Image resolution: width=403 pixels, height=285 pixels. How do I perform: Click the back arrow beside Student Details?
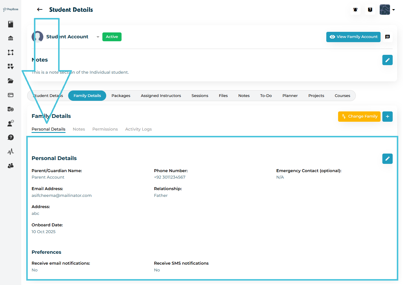(x=40, y=10)
